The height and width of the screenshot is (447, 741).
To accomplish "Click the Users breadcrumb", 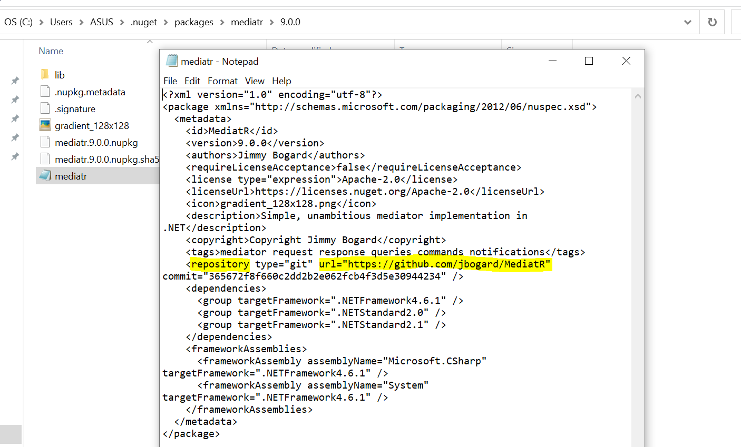I will (61, 22).
